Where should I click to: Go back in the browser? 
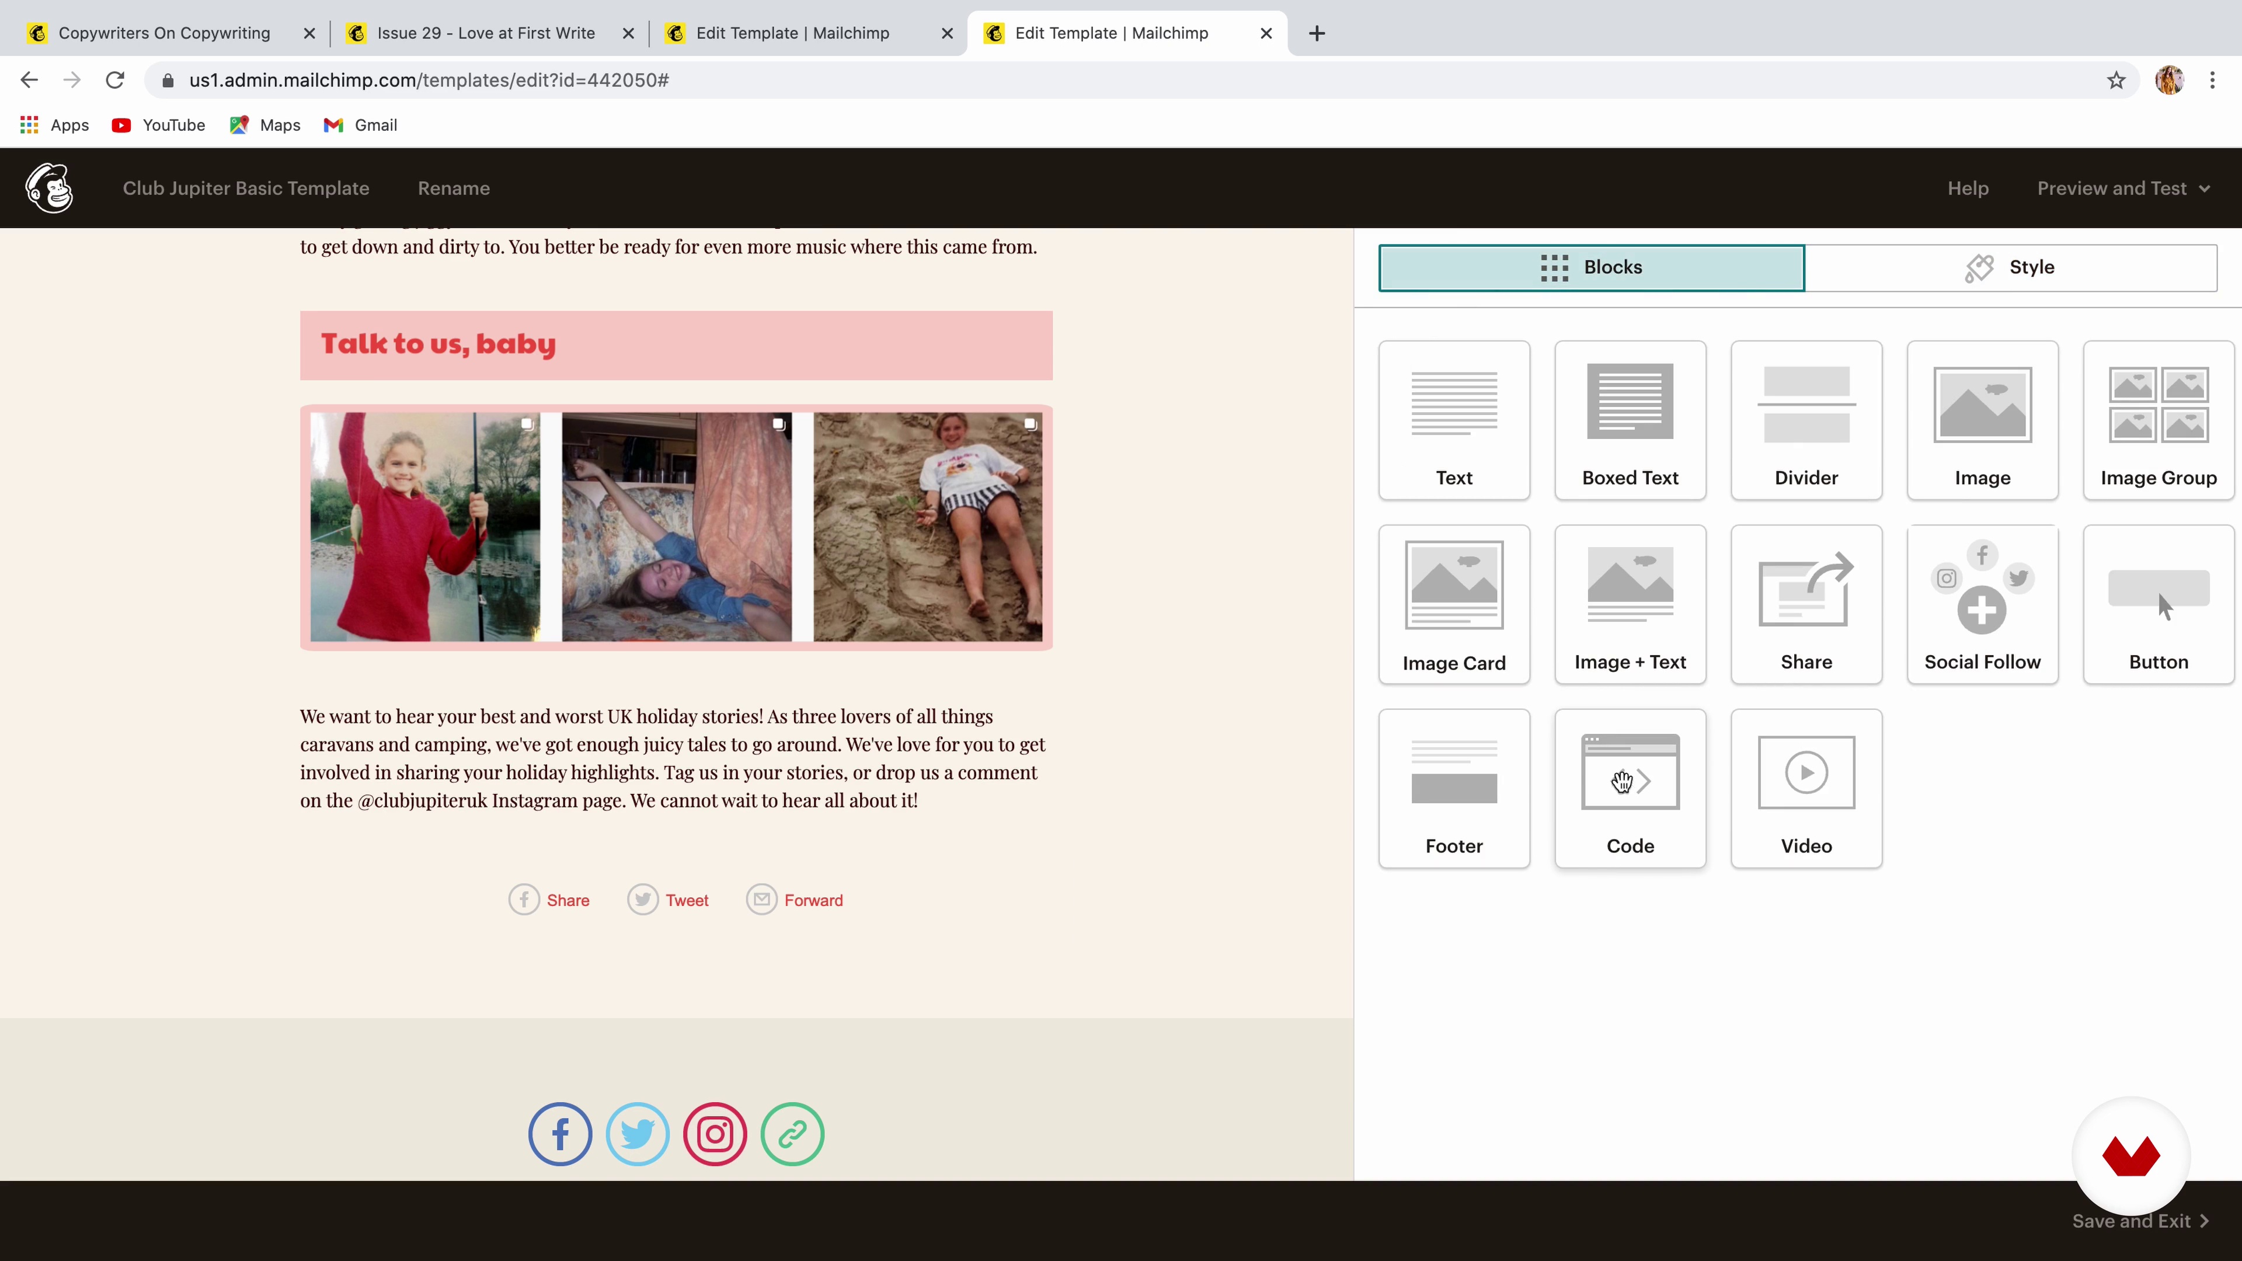point(29,80)
